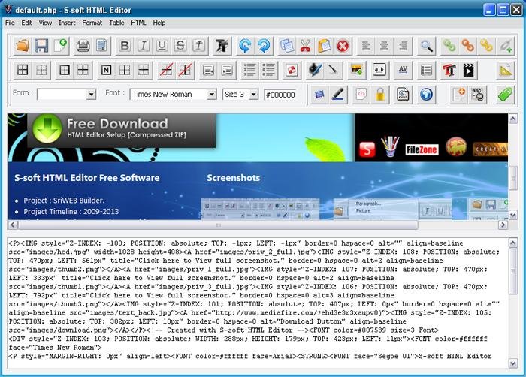The image size is (526, 377).
Task: Toggle underline formatting (U icon)
Action: (162, 45)
